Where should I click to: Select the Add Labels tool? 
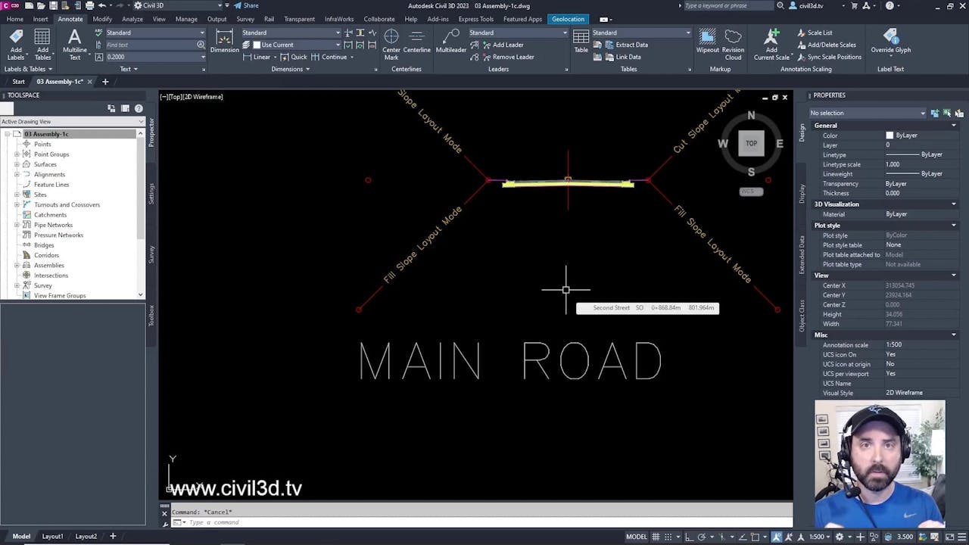(x=15, y=44)
